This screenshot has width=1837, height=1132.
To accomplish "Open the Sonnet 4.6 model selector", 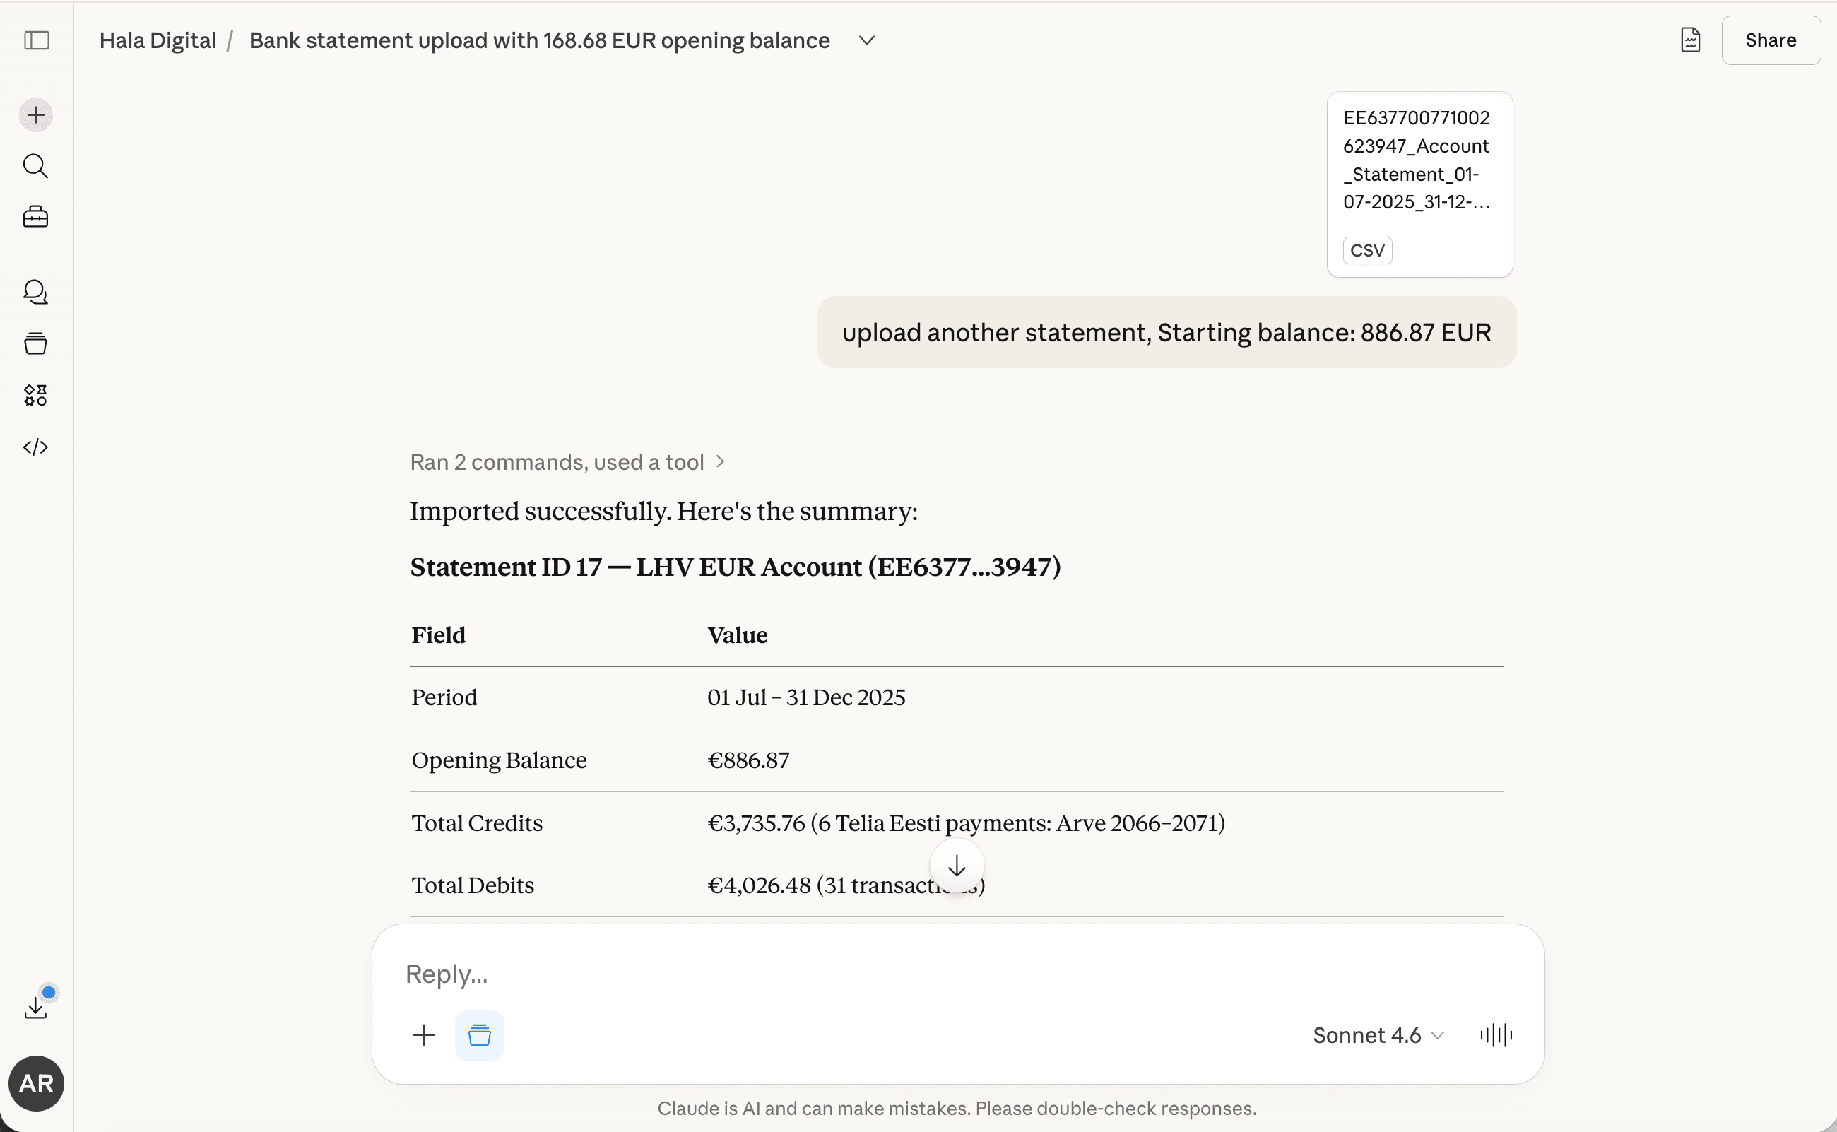I will click(1376, 1034).
